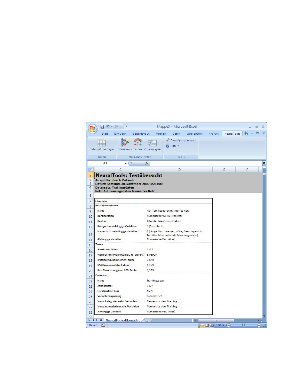This screenshot has width=294, height=378.
Task: Select the NeuralTools ribbon tab
Action: (x=232, y=134)
